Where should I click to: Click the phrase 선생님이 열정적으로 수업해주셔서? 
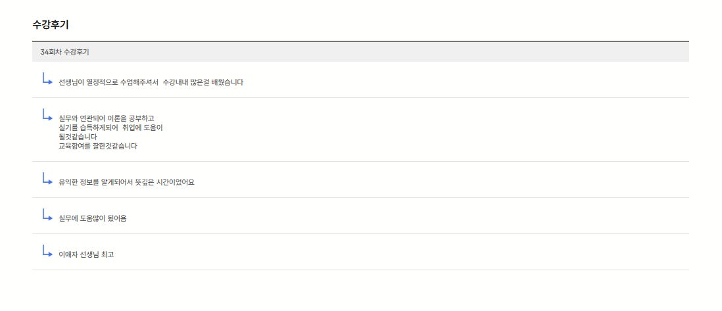click(108, 82)
